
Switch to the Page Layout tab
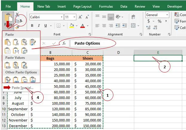point(82,6)
